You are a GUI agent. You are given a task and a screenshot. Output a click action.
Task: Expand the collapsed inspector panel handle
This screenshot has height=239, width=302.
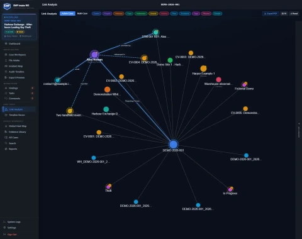tap(299, 130)
